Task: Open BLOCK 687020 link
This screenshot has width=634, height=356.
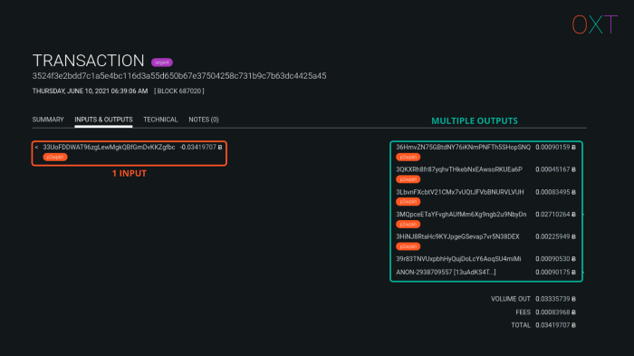Action: (179, 91)
